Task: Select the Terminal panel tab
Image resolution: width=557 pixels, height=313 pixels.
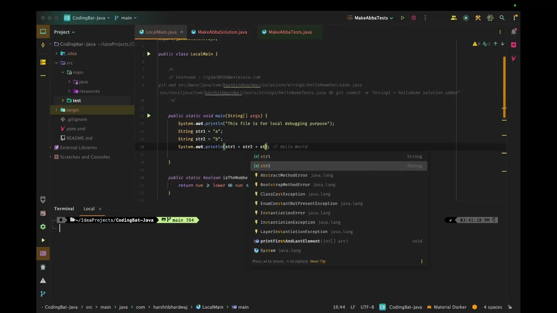Action: (64, 209)
